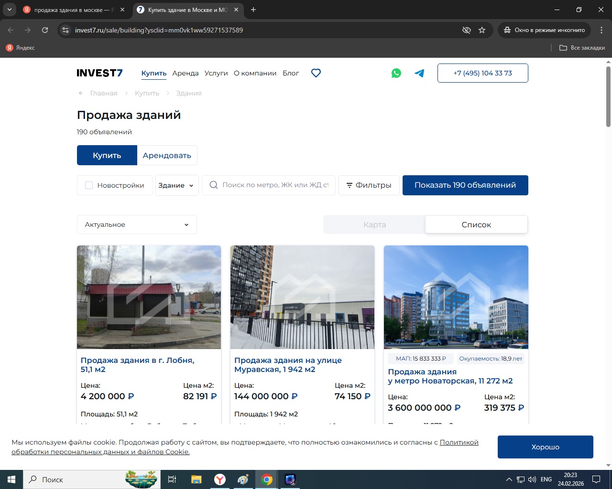
Task: Reload the page
Action: tap(45, 30)
